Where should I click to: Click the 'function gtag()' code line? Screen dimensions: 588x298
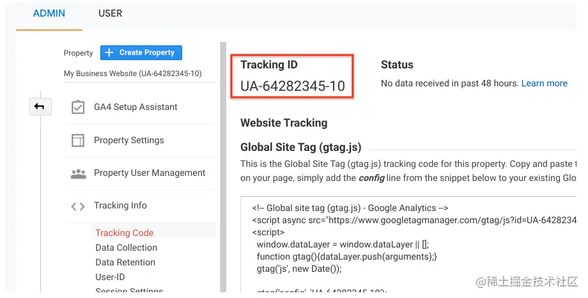347,256
